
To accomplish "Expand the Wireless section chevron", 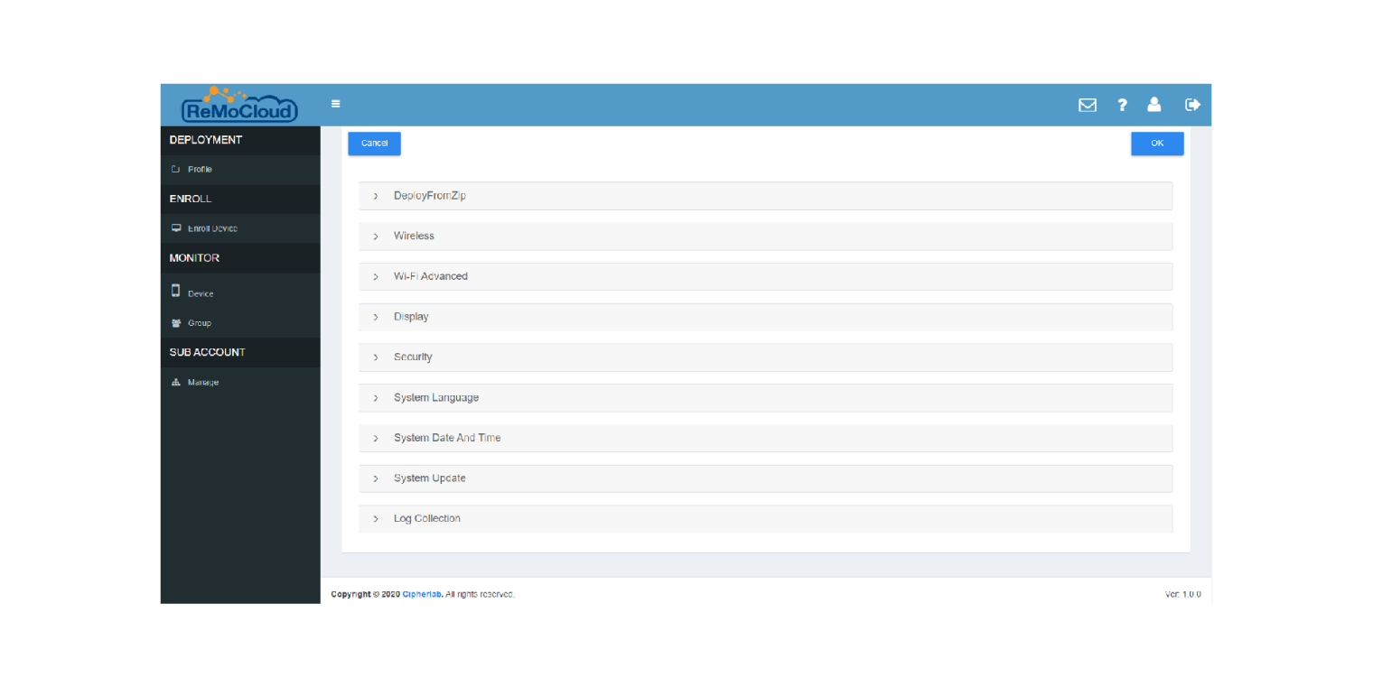I will pyautogui.click(x=376, y=237).
